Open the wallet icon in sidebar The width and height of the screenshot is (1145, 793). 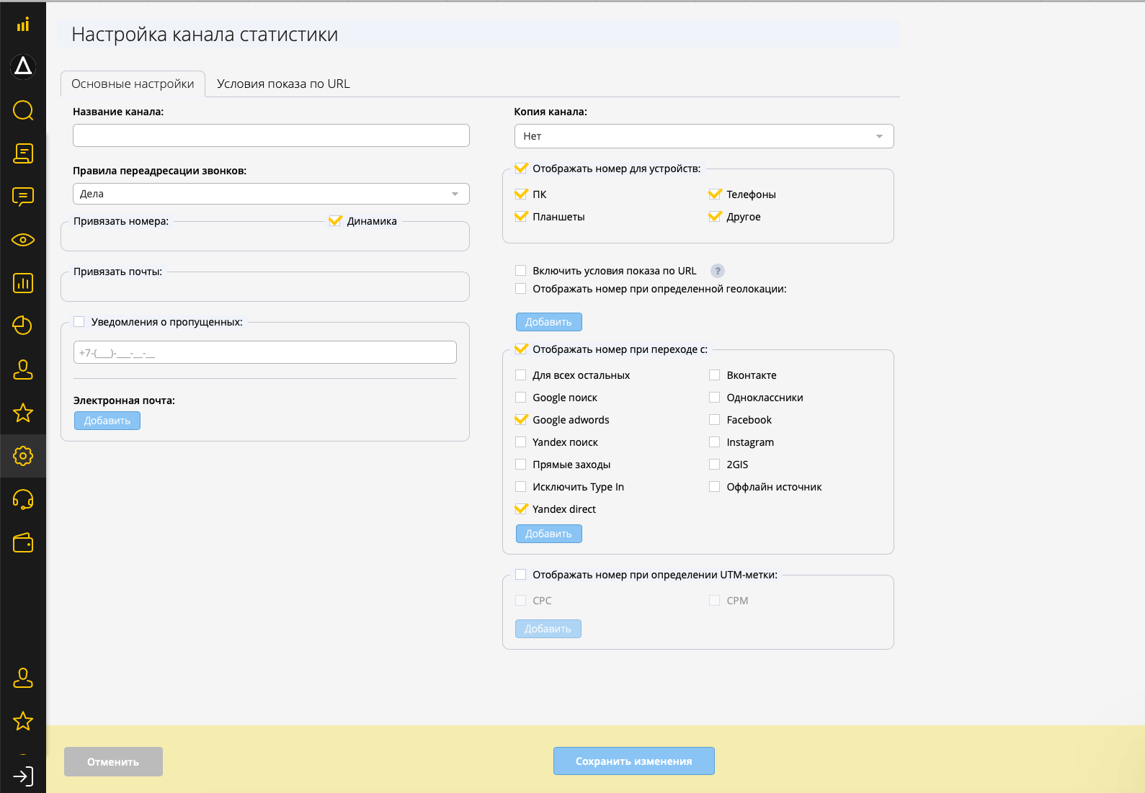(x=23, y=543)
